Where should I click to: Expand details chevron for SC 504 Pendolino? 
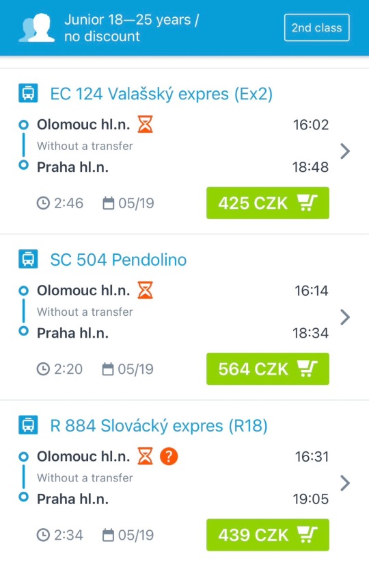pyautogui.click(x=345, y=317)
